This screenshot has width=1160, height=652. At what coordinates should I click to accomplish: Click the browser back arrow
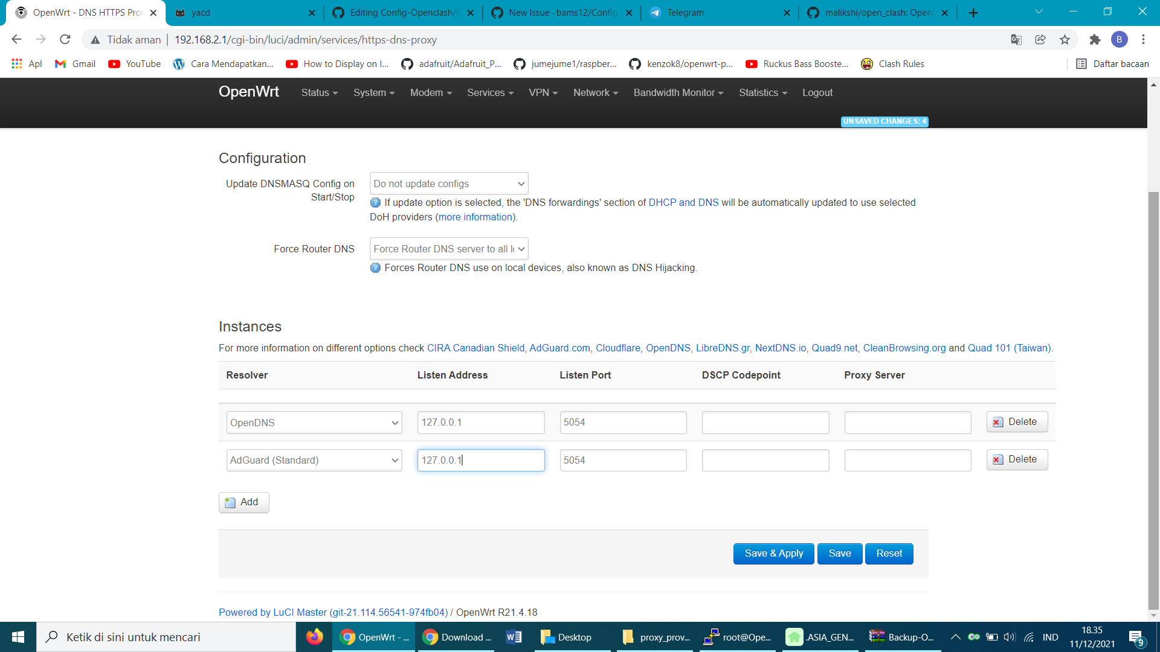16,39
